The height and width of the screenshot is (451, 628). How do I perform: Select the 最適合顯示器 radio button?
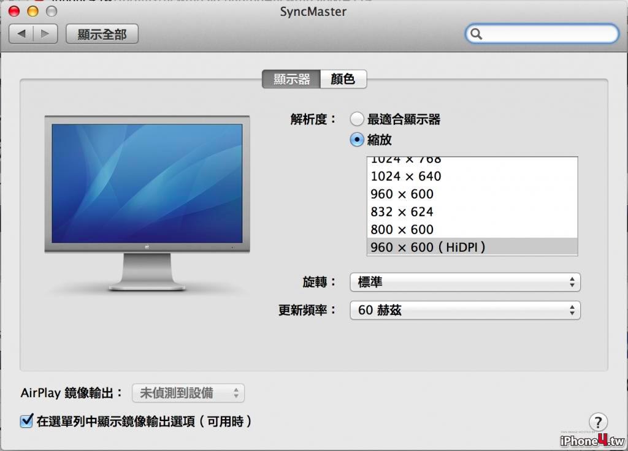(x=356, y=119)
